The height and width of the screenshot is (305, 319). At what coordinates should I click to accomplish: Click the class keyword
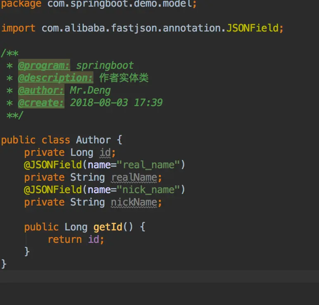pyautogui.click(x=56, y=140)
